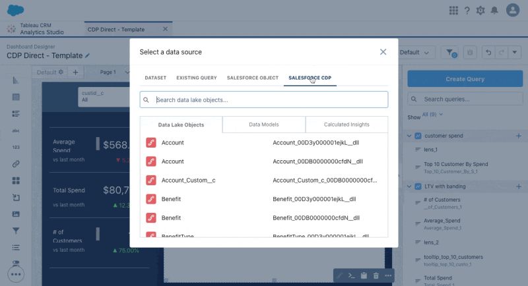Open the Calculated Insights sub-tab
The image size is (528, 286).
[346, 125]
